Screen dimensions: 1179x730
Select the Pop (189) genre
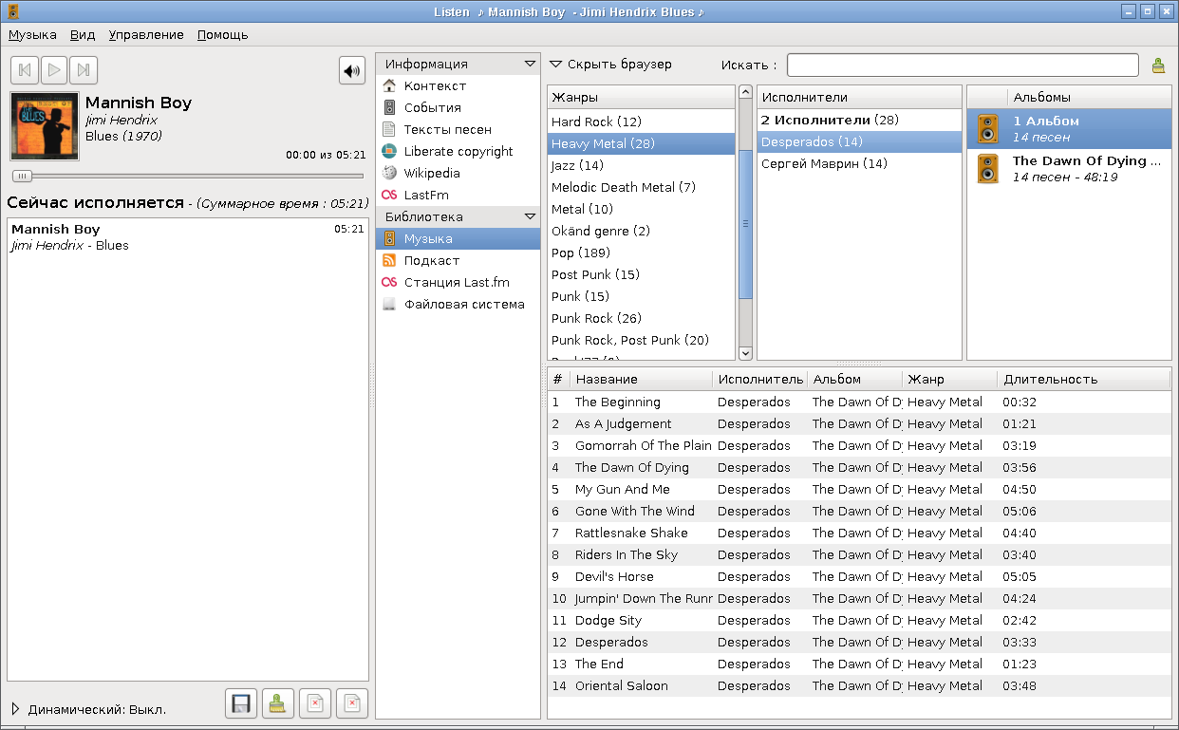tap(641, 253)
